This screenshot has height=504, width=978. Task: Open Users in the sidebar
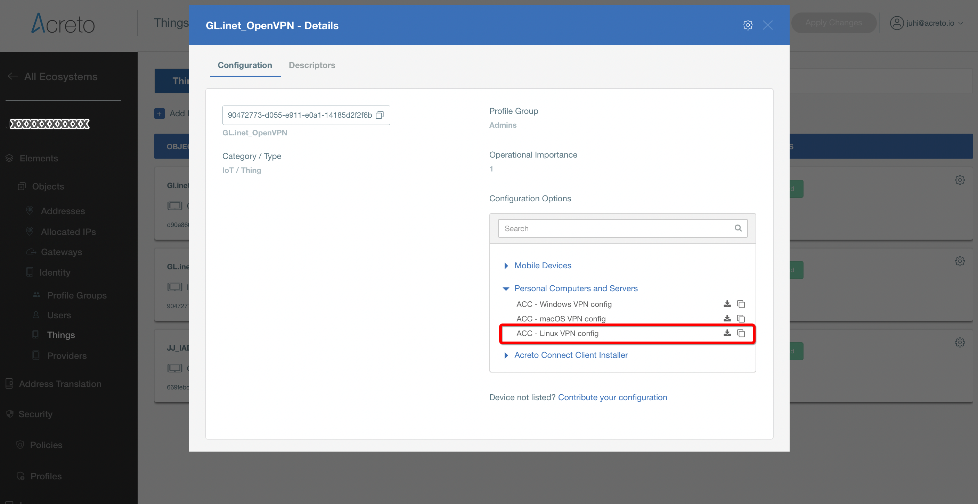coord(59,315)
